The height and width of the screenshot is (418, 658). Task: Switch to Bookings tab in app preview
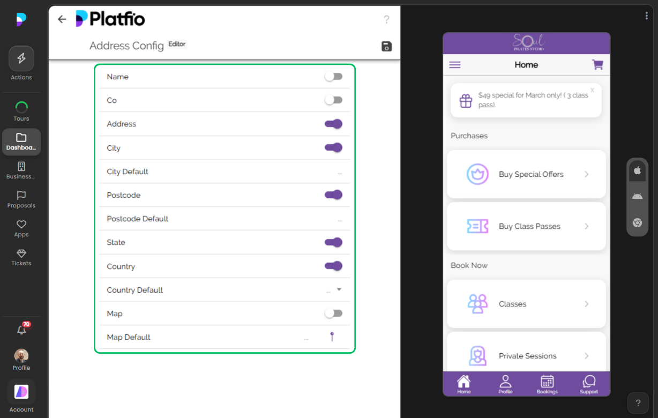point(547,384)
